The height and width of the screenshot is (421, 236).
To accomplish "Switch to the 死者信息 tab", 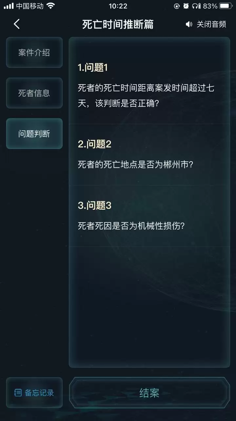I will (34, 93).
